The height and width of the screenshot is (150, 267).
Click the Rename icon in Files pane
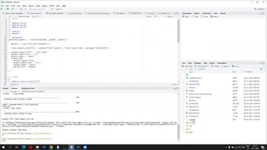[x=222, y=66]
